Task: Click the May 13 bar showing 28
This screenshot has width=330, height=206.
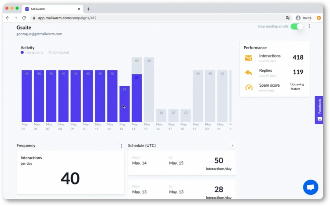Action: (124, 104)
